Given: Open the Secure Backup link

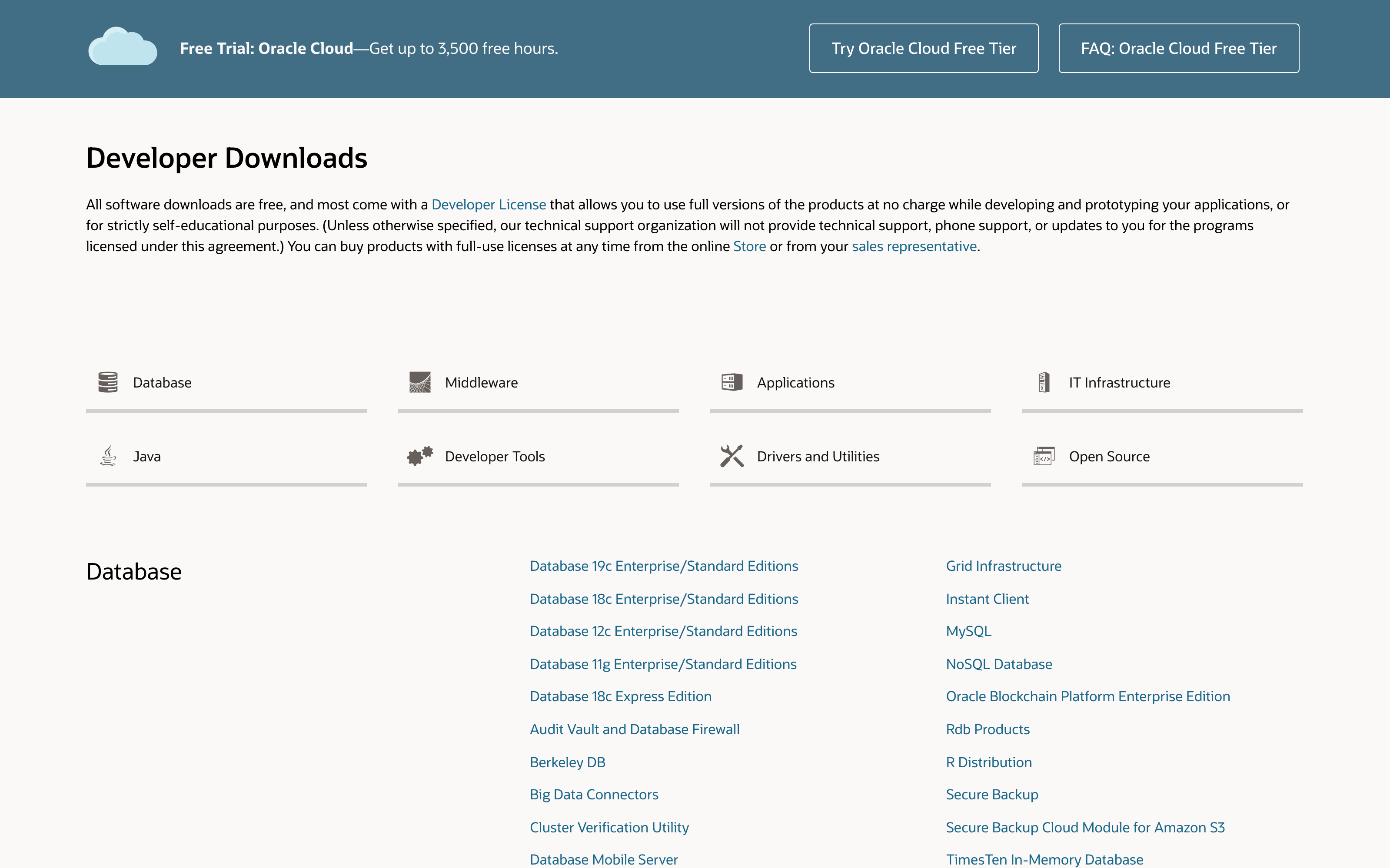Looking at the screenshot, I should coord(992,795).
